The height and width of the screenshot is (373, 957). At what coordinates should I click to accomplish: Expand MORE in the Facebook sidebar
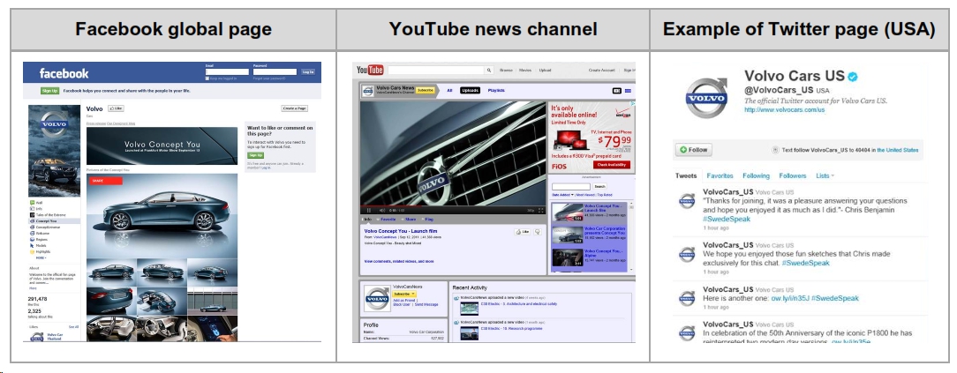pos(41,257)
